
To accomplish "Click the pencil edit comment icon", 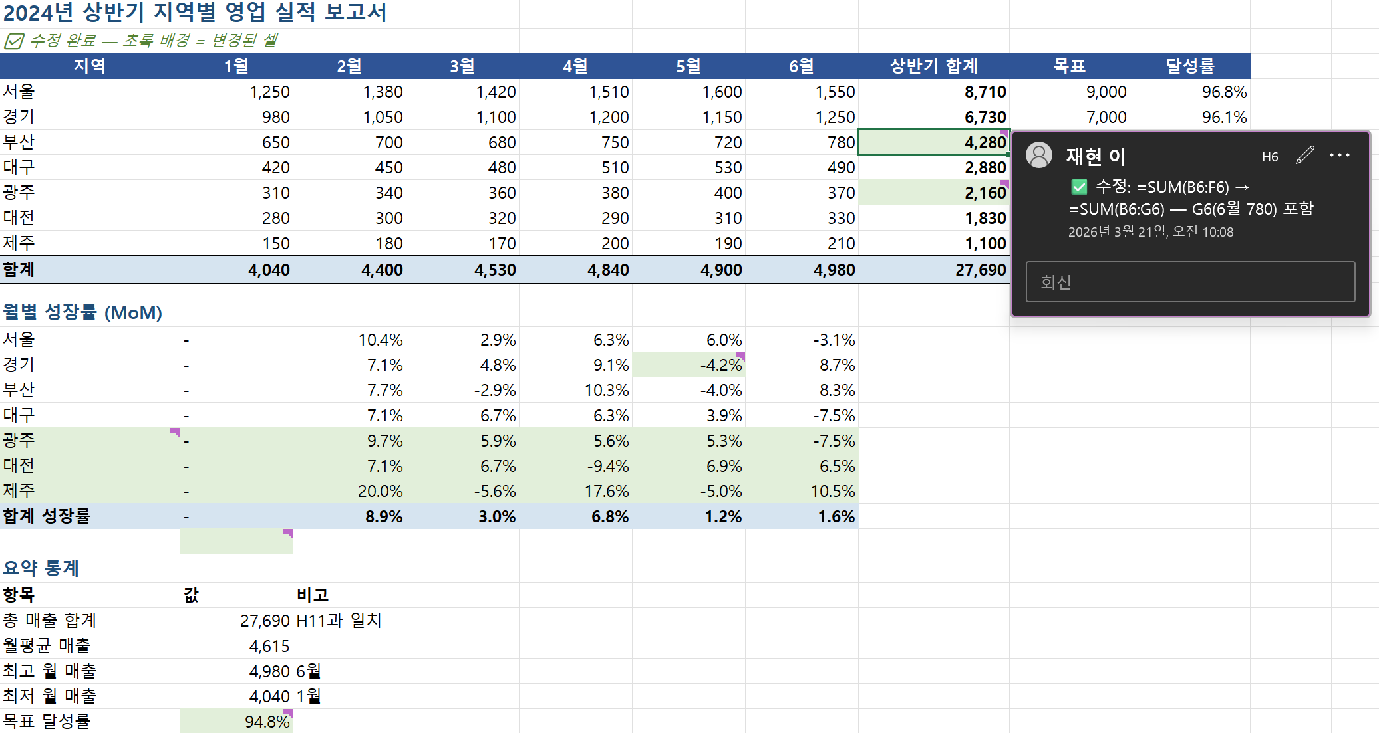I will [1304, 156].
